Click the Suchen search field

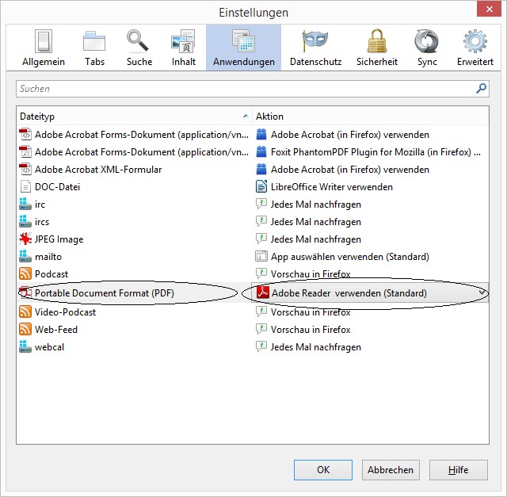[252, 89]
